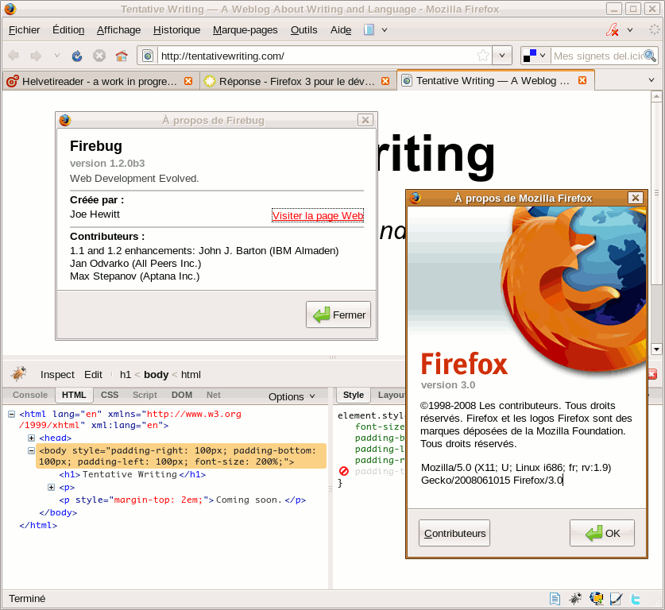The image size is (665, 610).
Task: Click the disabled JavaScript icon in menu bar
Action: [612, 29]
